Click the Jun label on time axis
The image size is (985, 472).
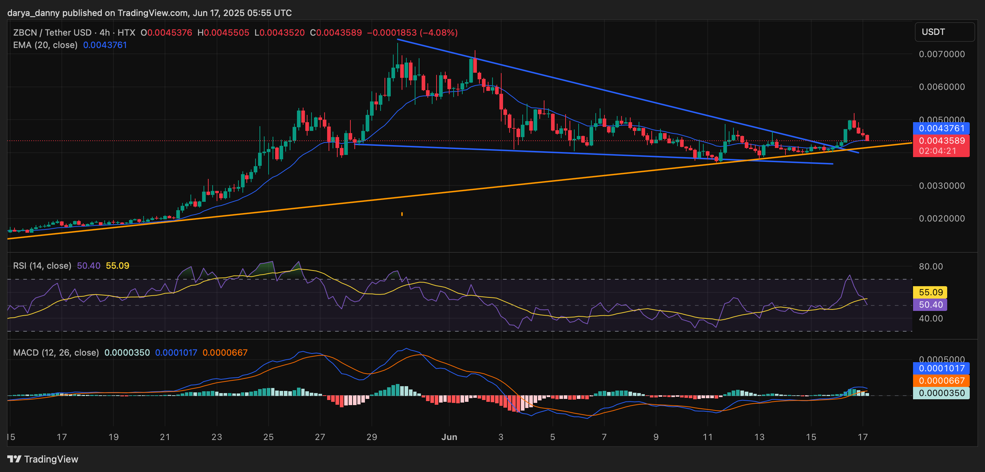click(449, 437)
